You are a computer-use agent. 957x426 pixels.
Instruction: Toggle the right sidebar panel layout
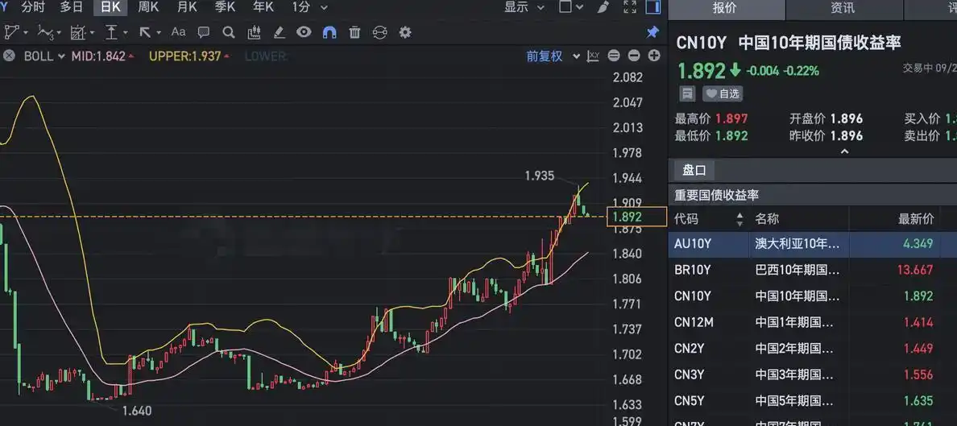click(653, 7)
